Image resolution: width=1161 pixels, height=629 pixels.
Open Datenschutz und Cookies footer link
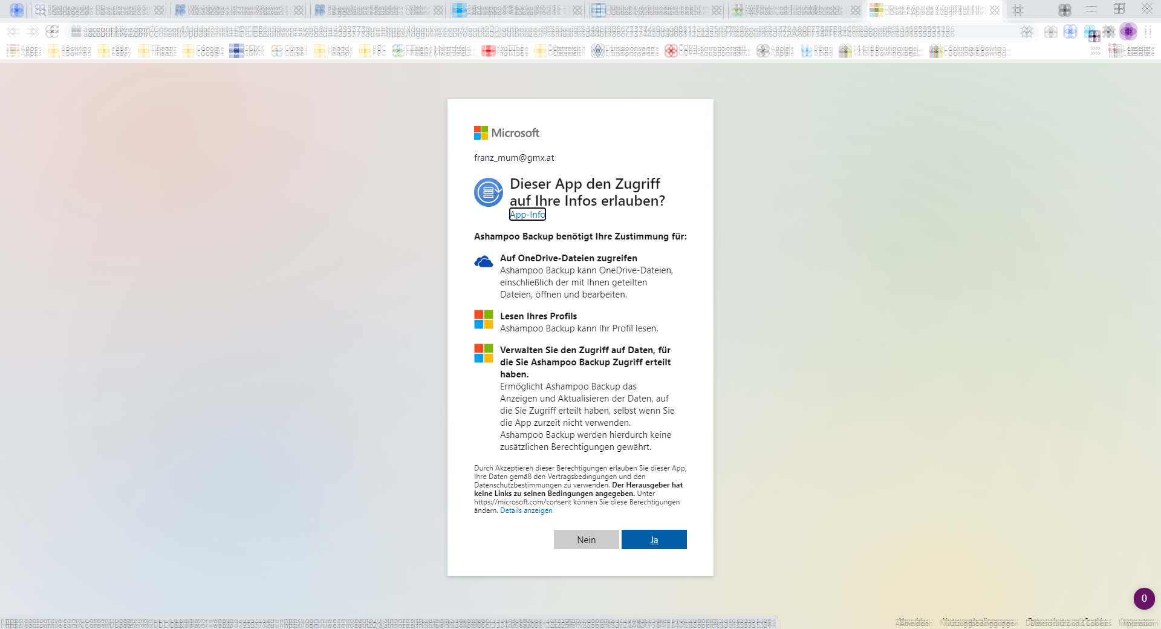1068,622
